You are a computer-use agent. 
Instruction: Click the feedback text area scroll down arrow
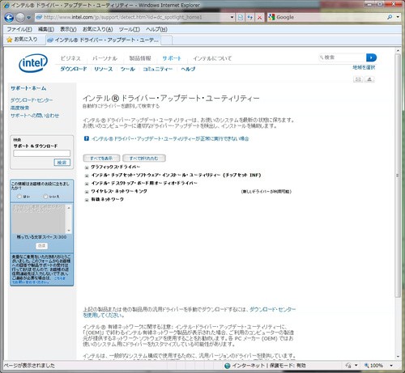[69, 231]
